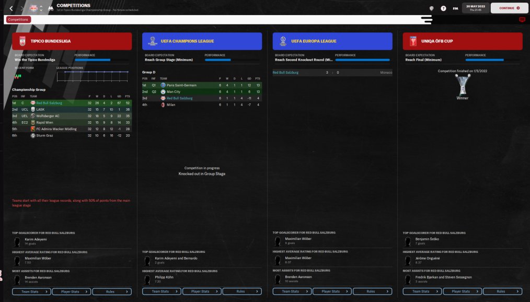Open the FM menu
Image resolution: width=530 pixels, height=302 pixels.
[455, 8]
